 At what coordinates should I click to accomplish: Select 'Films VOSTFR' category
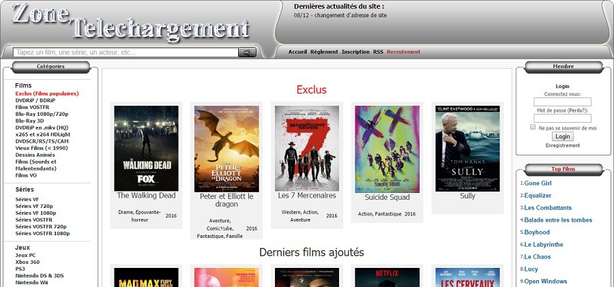(33, 107)
